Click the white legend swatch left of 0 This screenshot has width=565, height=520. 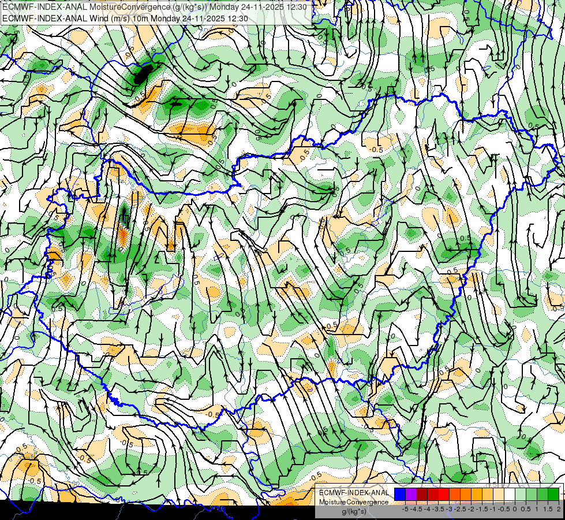(510, 495)
